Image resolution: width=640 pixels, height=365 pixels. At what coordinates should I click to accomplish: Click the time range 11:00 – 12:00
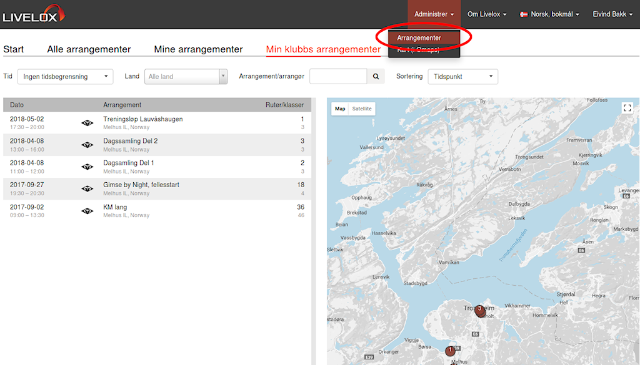(x=27, y=172)
